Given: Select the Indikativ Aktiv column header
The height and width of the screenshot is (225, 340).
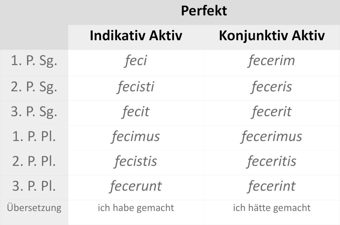Looking at the screenshot, I should coord(136,36).
